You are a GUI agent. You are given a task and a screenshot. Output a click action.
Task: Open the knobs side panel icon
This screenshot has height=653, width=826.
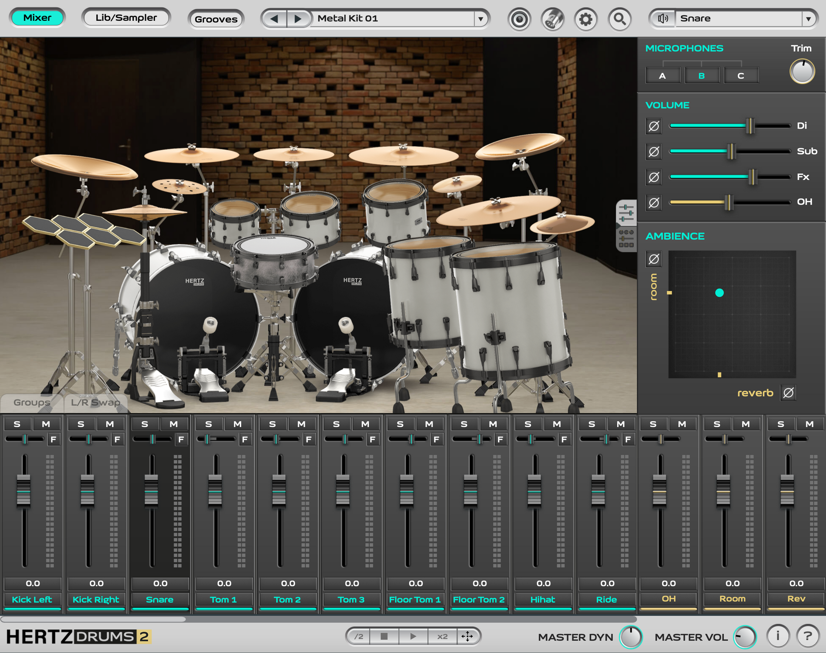coord(626,239)
